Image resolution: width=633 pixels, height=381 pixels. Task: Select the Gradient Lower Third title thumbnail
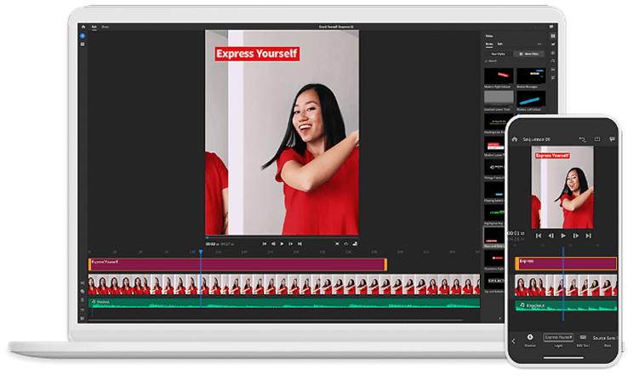499,99
